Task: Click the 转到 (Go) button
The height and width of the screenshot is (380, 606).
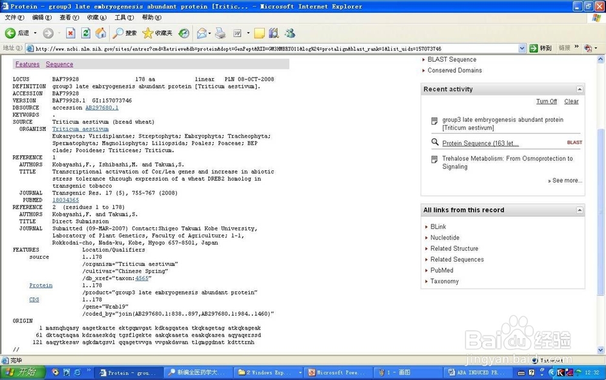Action: coord(541,48)
